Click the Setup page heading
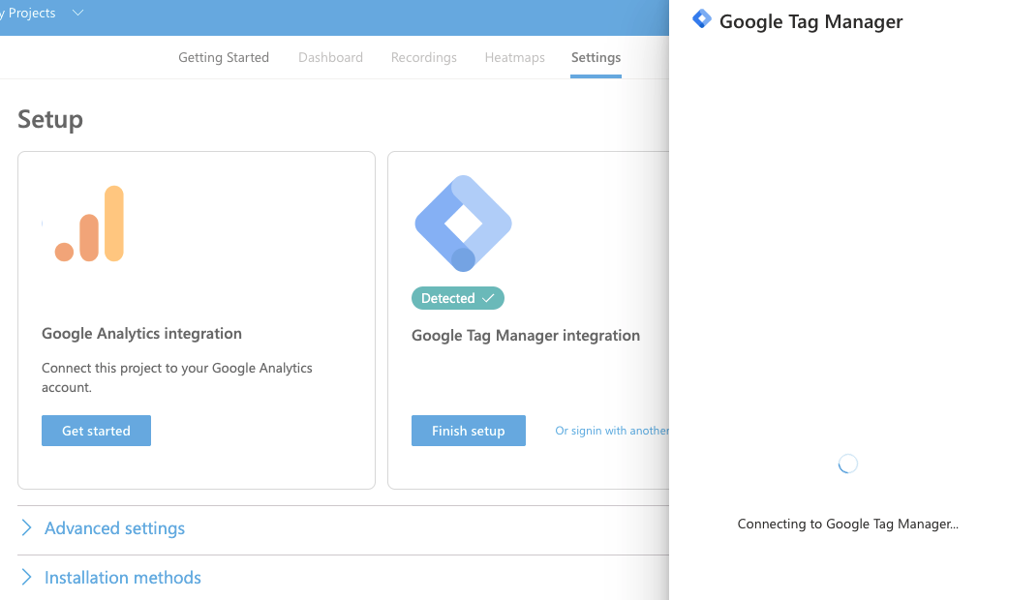This screenshot has height=600, width=1009. 50,119
